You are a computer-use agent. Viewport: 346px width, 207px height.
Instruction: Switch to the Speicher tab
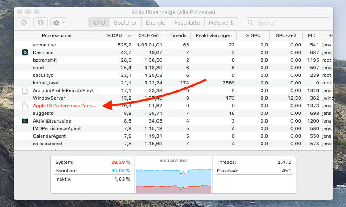pos(126,23)
